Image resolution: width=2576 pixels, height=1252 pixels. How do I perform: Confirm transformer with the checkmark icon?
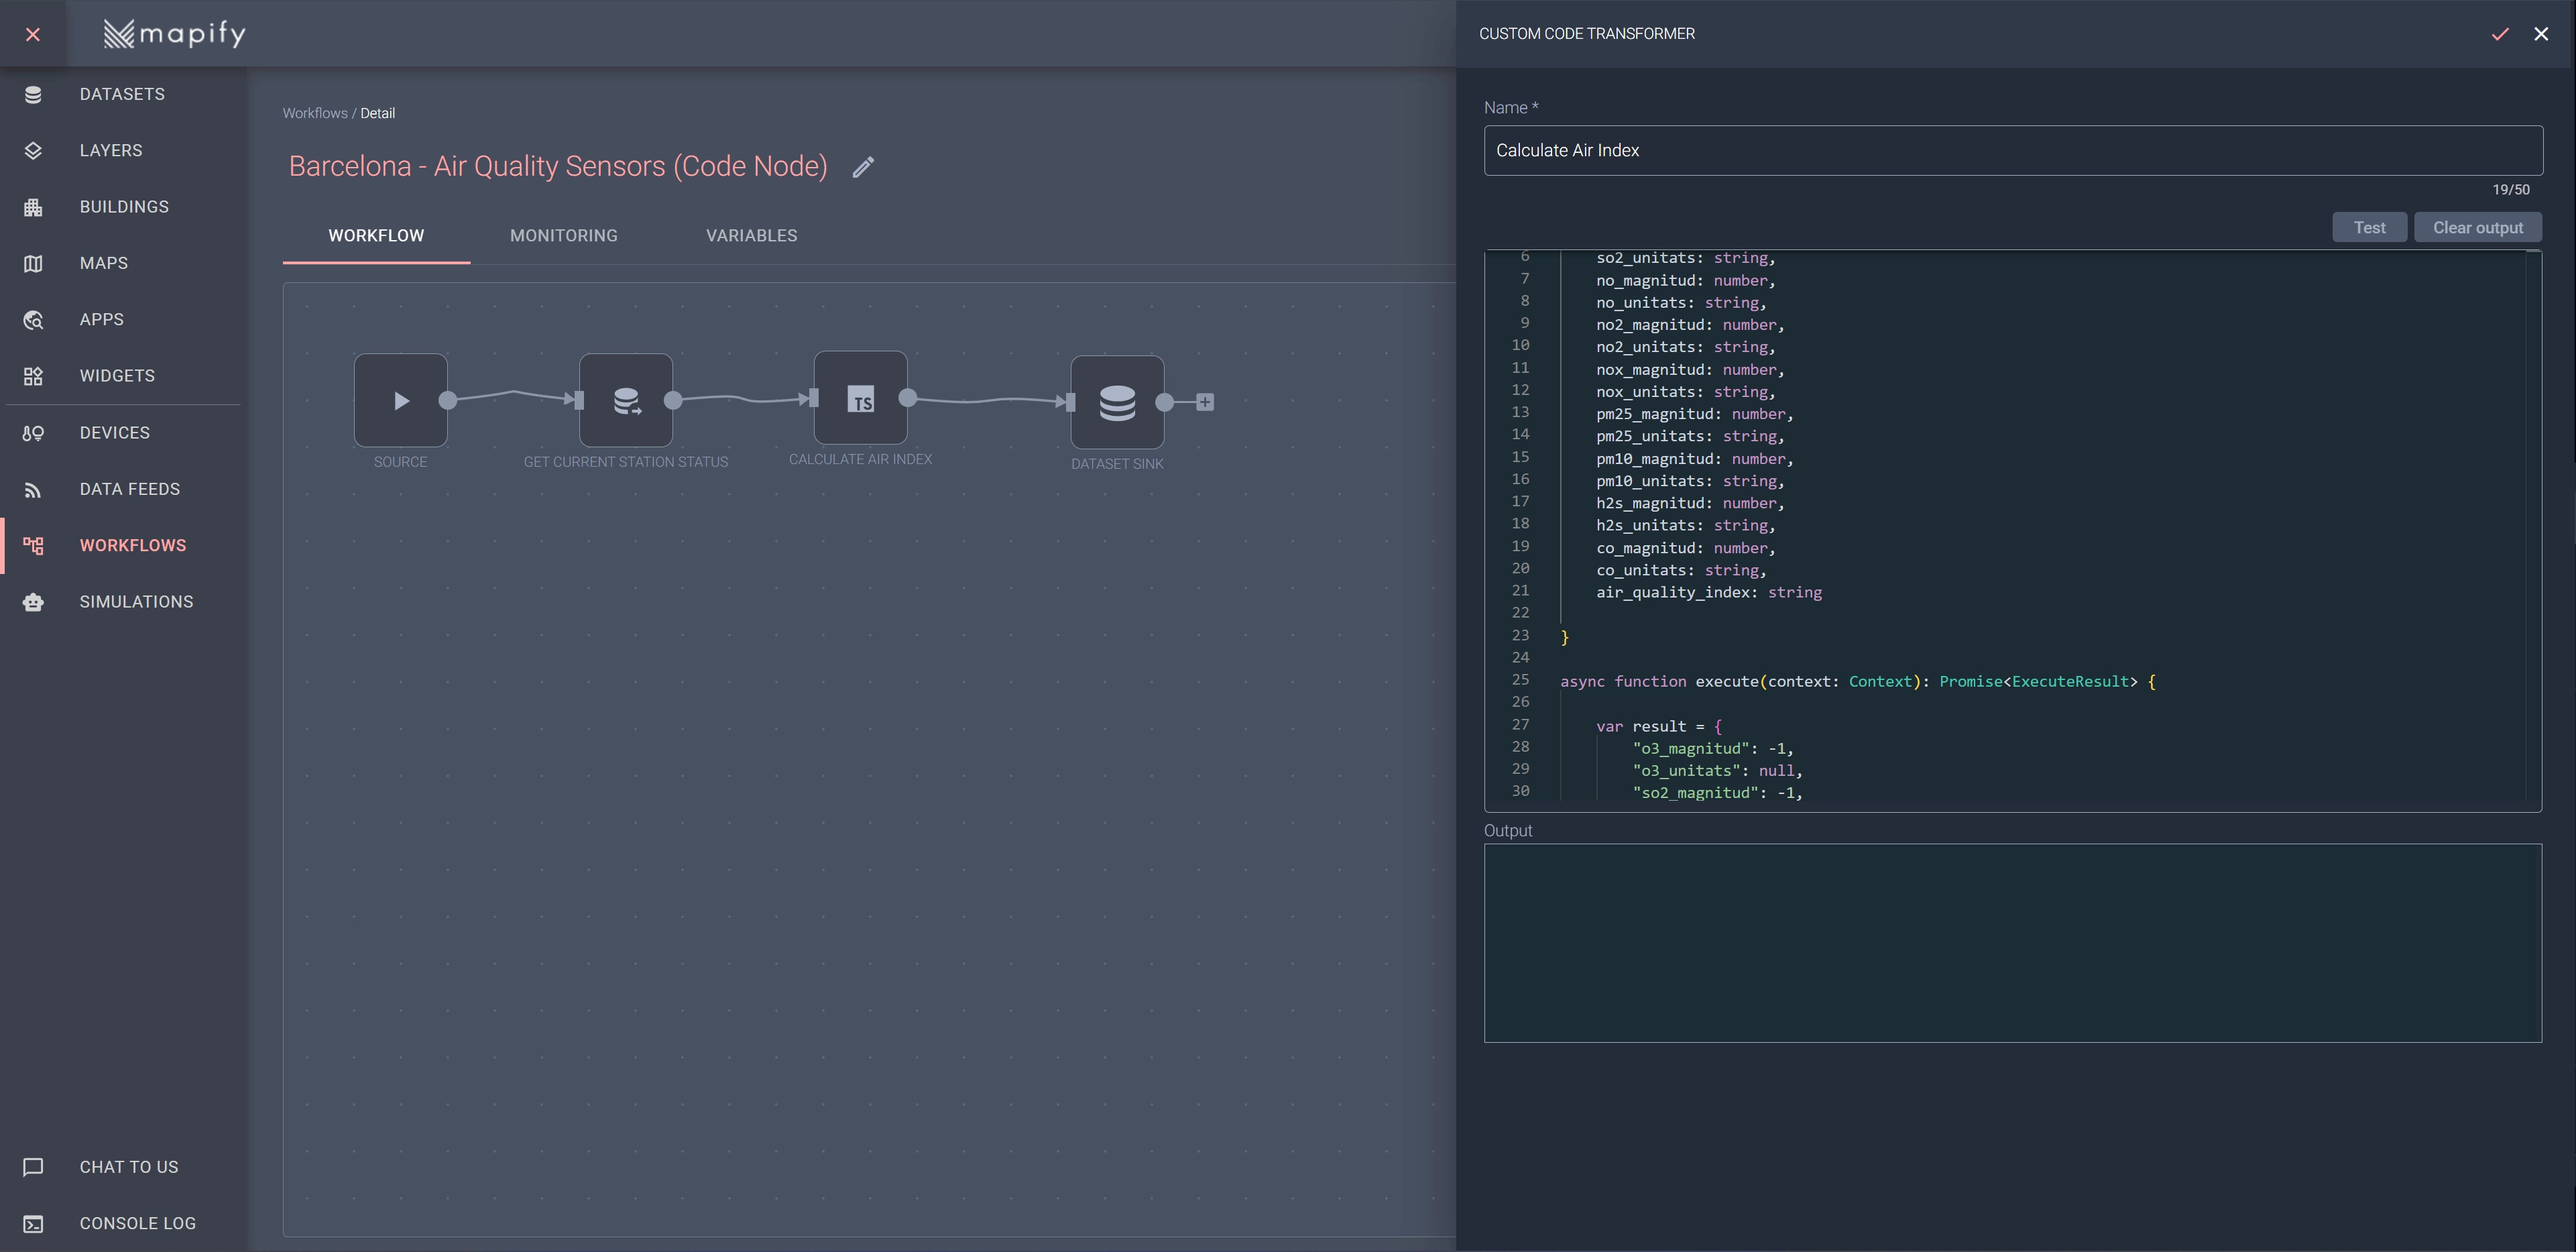(2500, 34)
